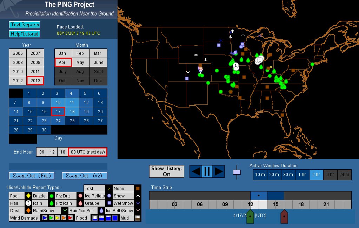Click the animation speed slider handle
The height and width of the screenshot is (228, 359).
coord(237,172)
